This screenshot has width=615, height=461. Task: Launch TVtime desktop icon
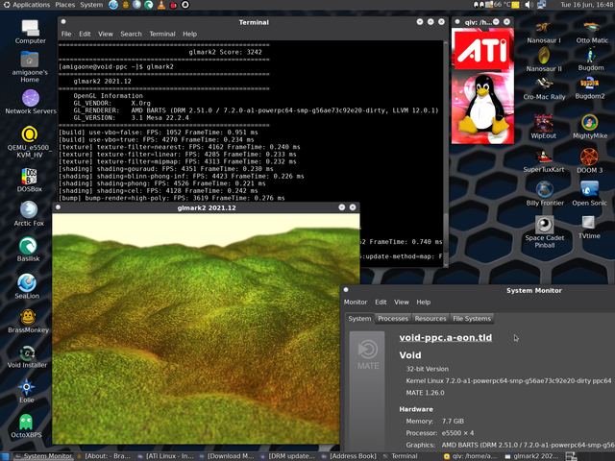pyautogui.click(x=589, y=228)
